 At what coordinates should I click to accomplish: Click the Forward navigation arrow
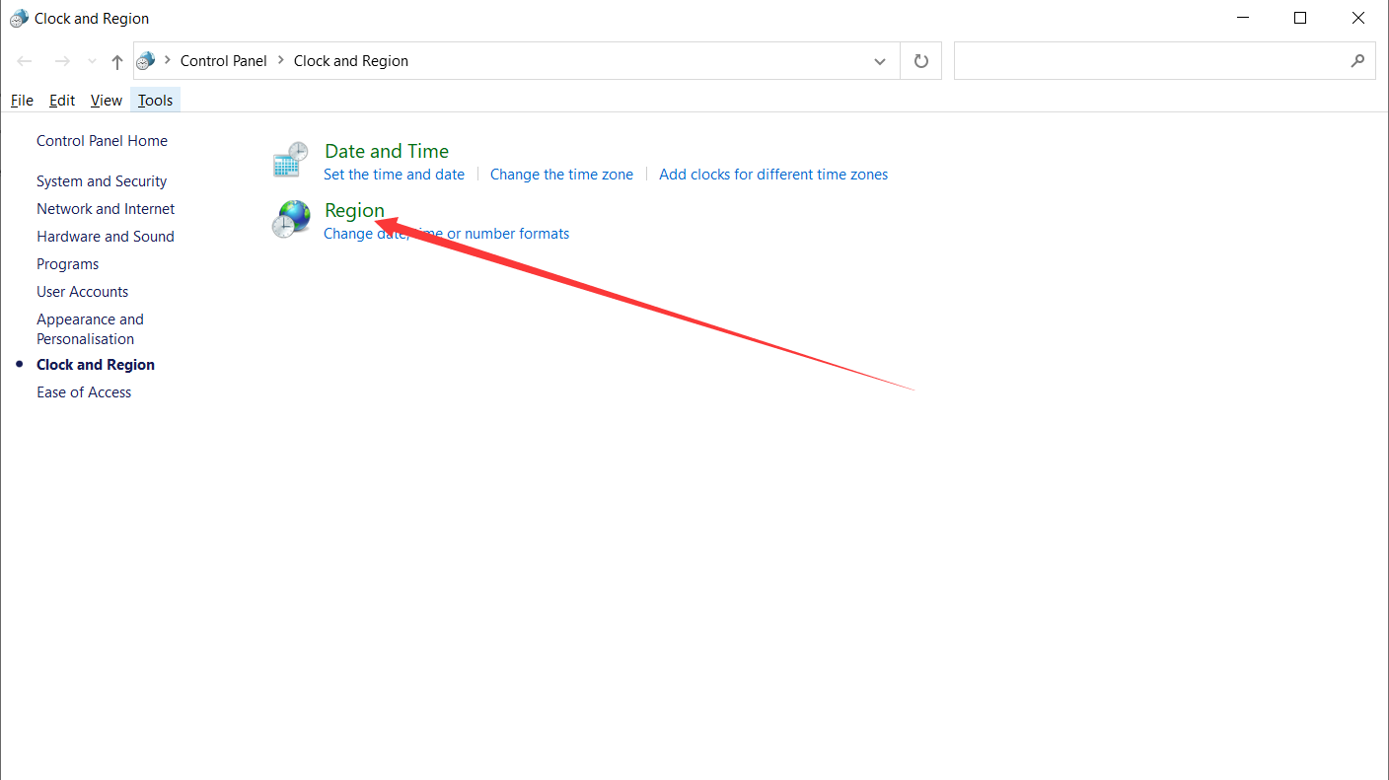coord(62,61)
